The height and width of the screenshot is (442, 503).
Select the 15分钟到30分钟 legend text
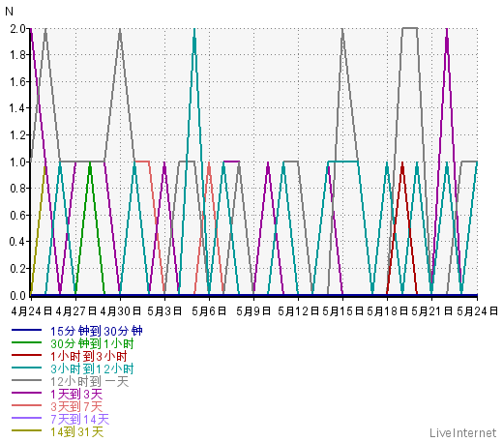click(x=97, y=331)
